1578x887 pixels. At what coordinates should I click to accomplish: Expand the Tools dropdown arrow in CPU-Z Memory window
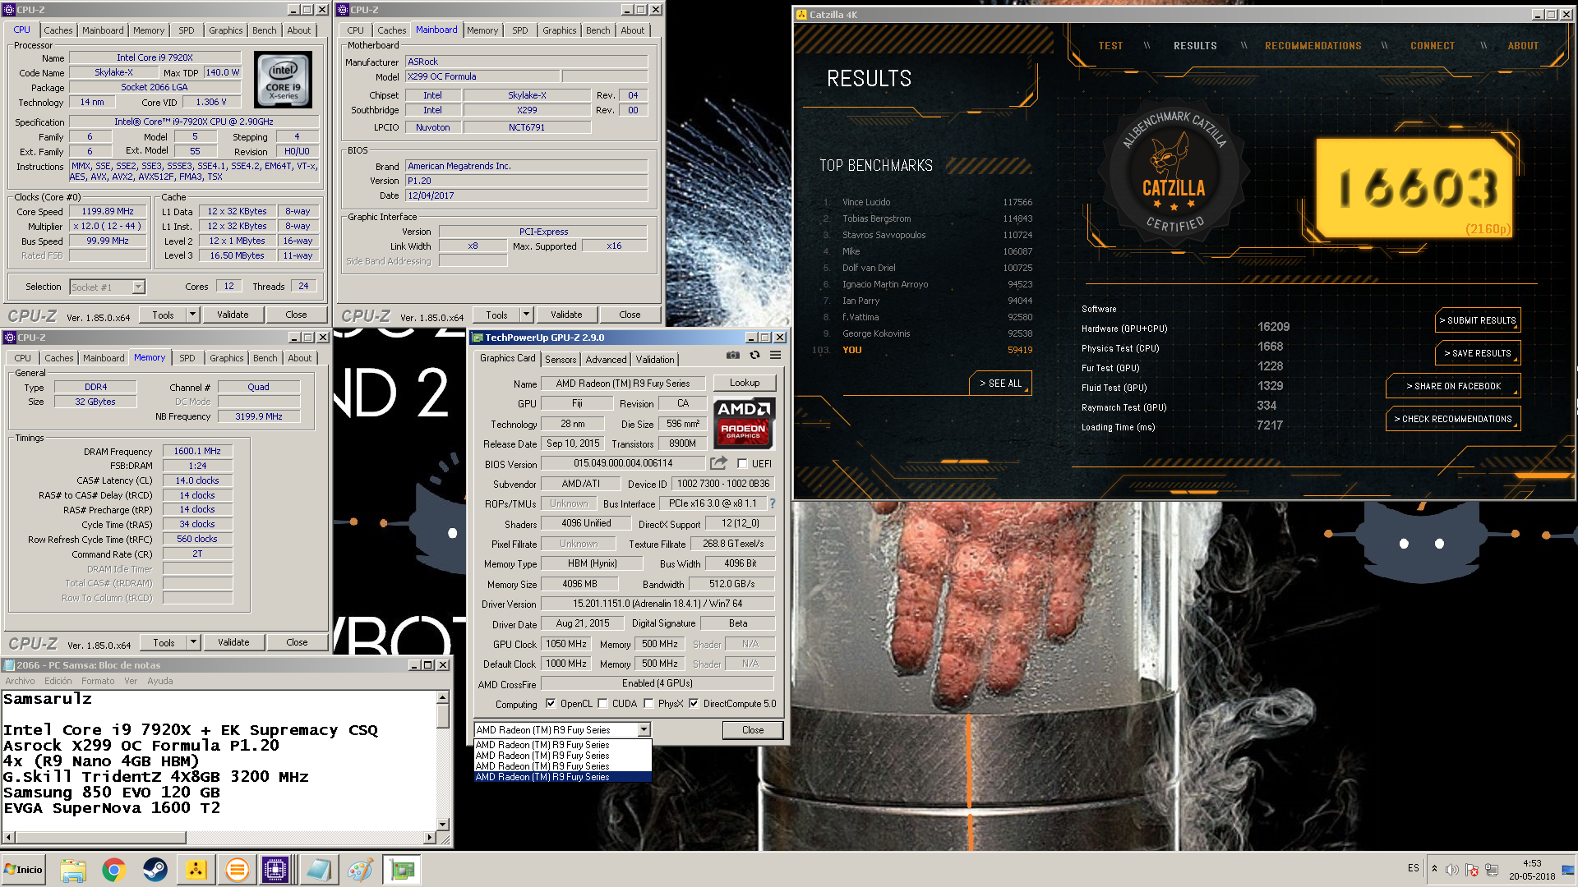(x=194, y=642)
